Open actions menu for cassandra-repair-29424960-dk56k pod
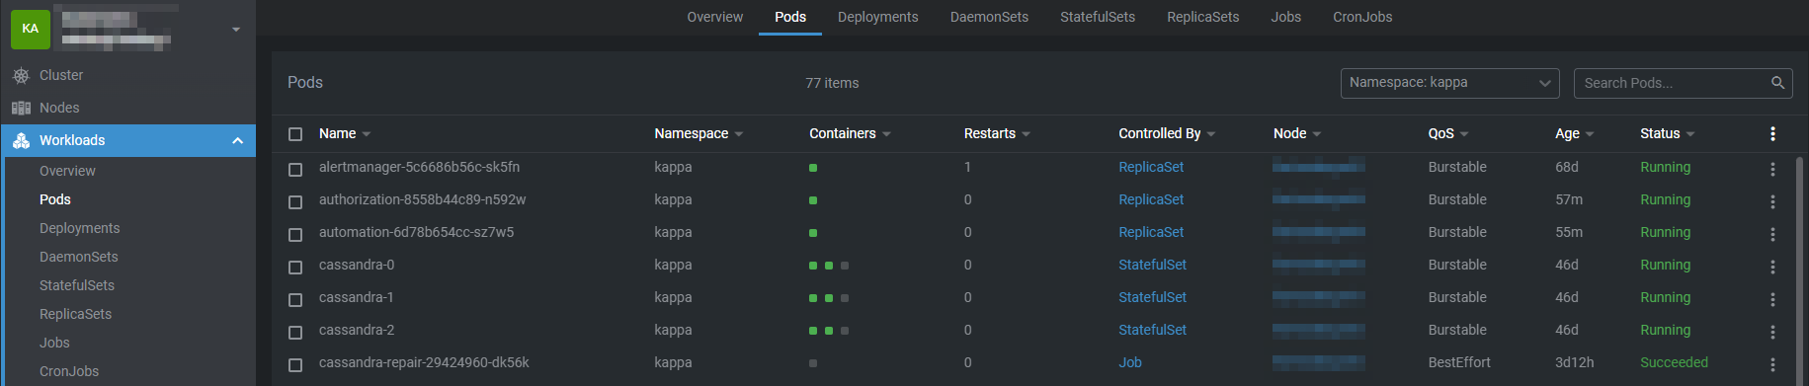 point(1772,364)
